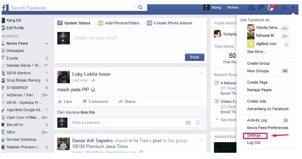Click Edit Profile in left sidebar
This screenshot has height=159, width=302.
[x=15, y=28]
